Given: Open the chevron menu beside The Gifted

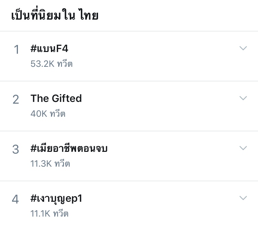Looking at the screenshot, I should pos(243,98).
